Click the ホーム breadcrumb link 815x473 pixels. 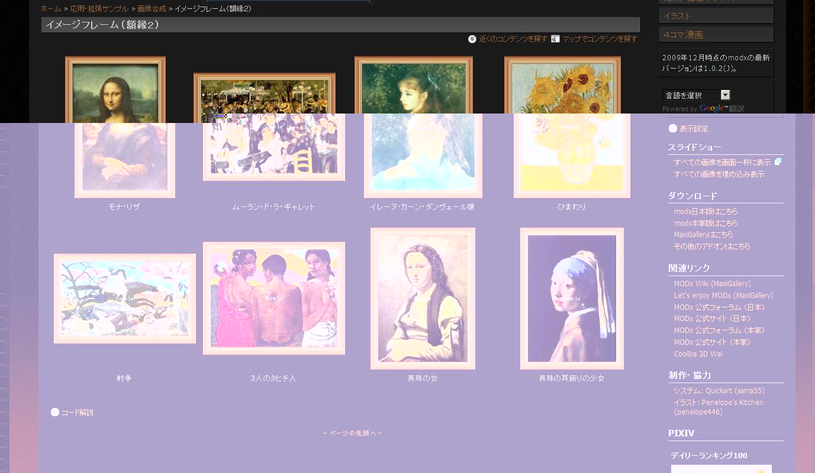pyautogui.click(x=51, y=9)
